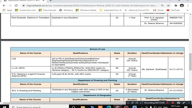192x108 pixels.
Task: Click the vertical page scrollbar thumb
Action: (x=190, y=62)
